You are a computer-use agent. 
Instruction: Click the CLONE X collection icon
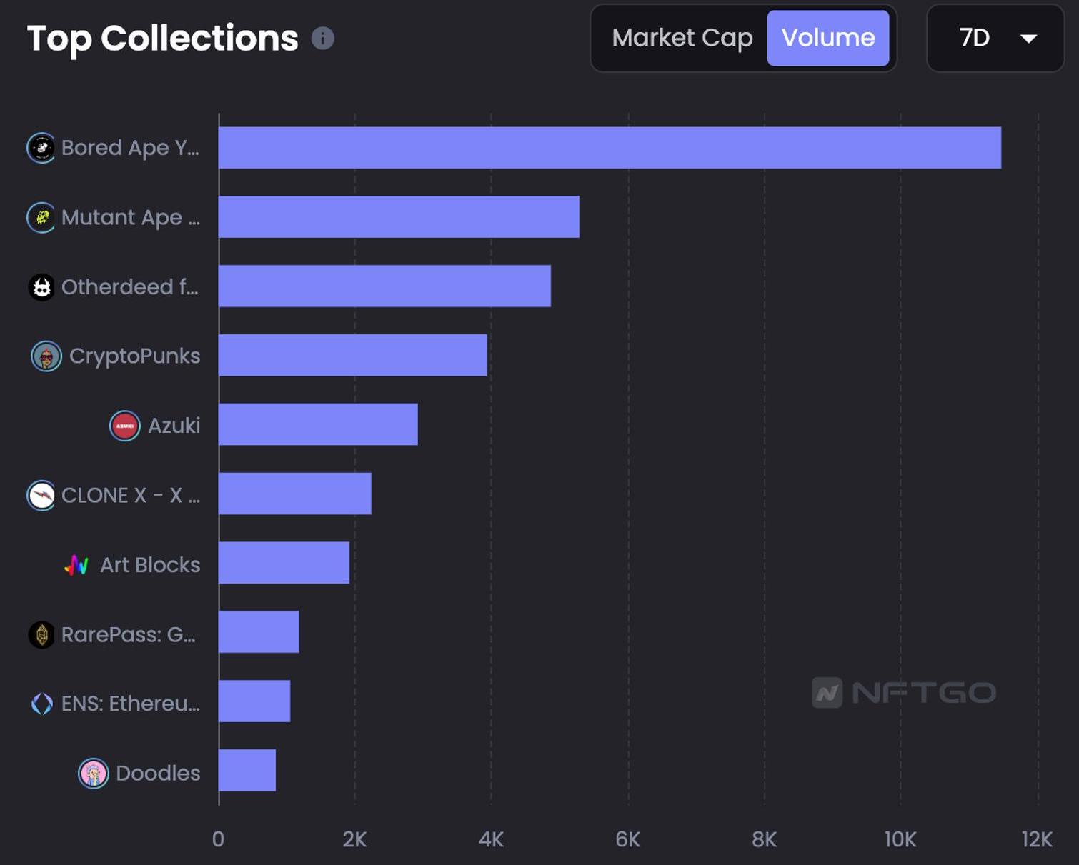(x=41, y=495)
